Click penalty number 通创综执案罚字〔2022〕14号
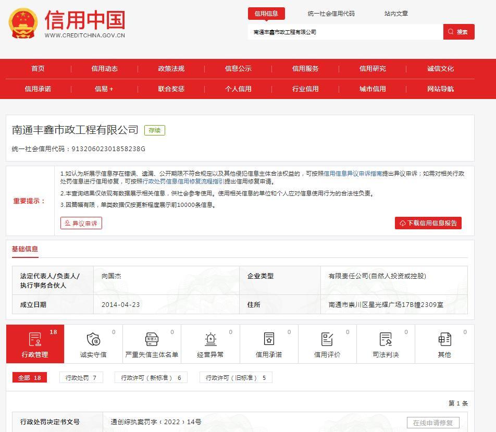Image resolution: width=496 pixels, height=432 pixels. click(156, 422)
